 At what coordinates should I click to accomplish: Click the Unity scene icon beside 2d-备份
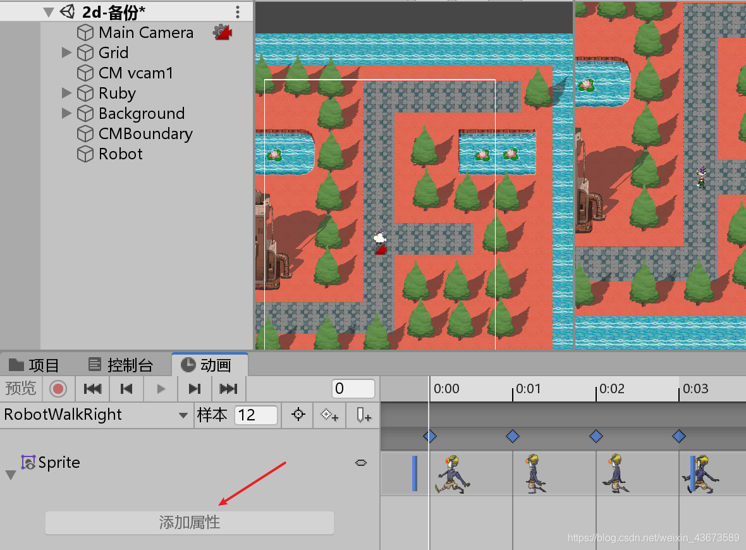(x=68, y=12)
